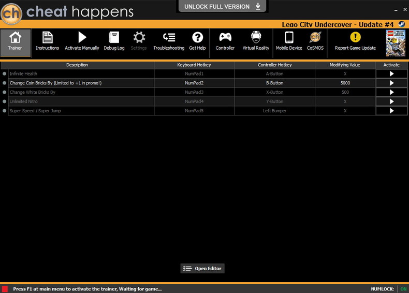Toggle the Super Speed status dot
This screenshot has width=409, height=293.
[5, 111]
